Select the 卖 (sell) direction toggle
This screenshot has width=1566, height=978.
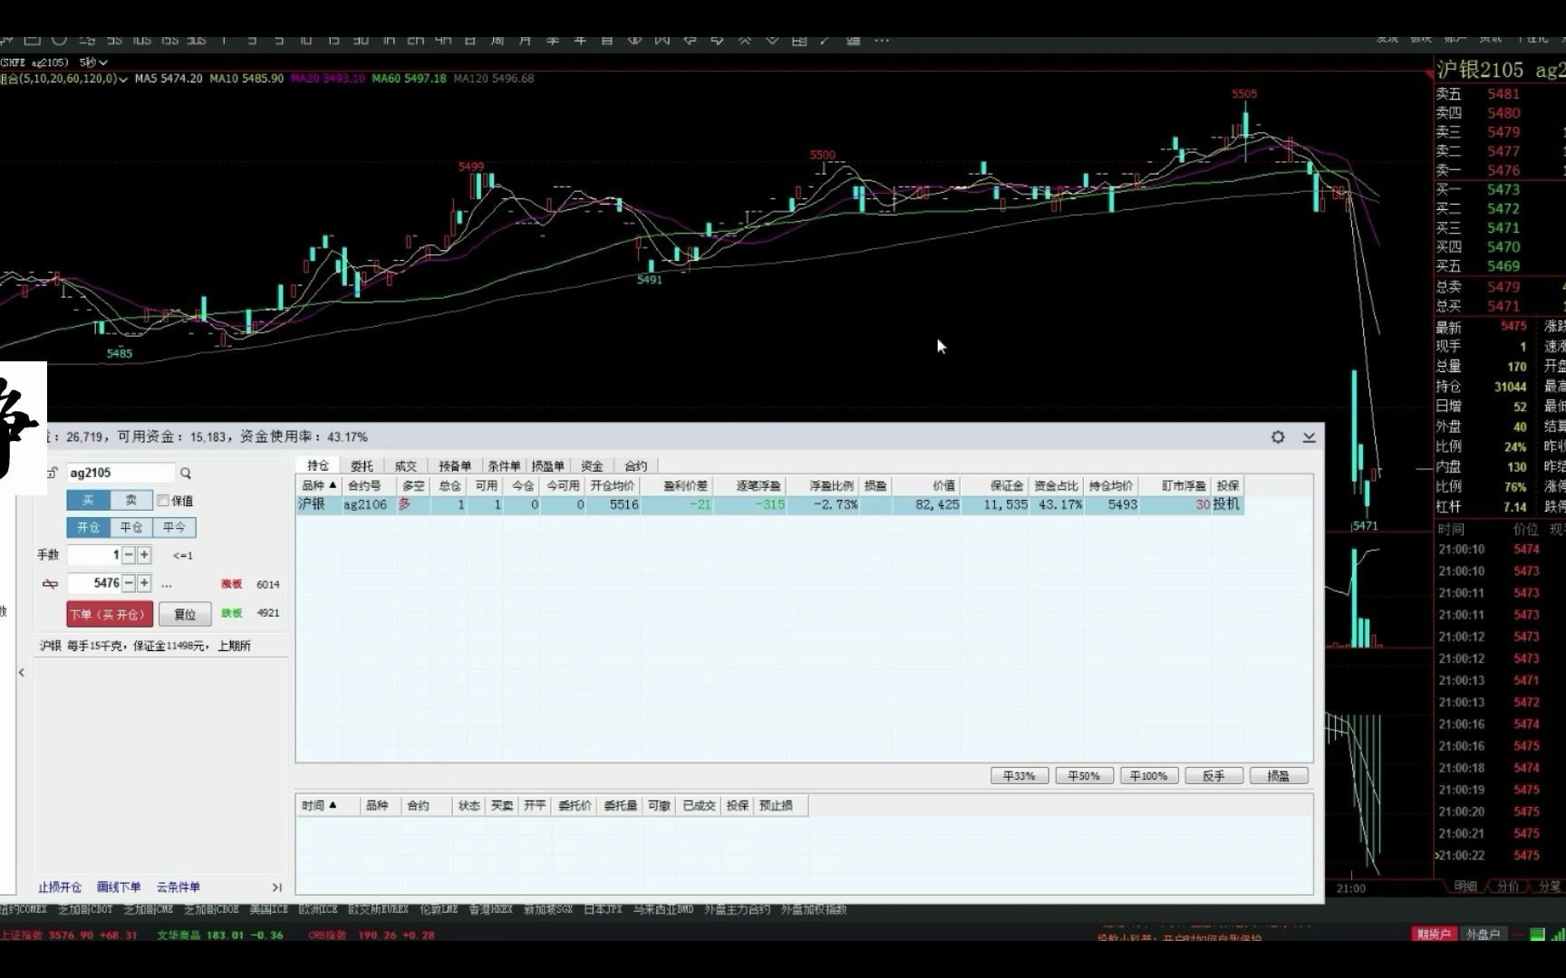click(x=131, y=500)
